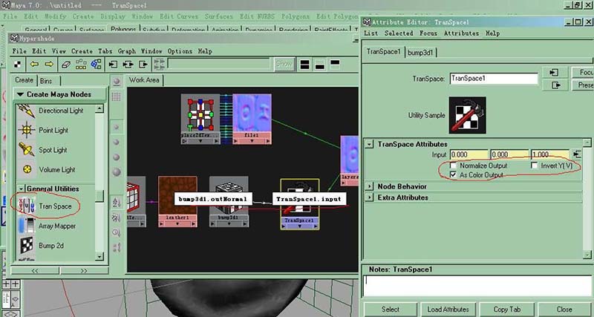This screenshot has height=317, width=594.
Task: Collapse the General Utilities category
Action: pyautogui.click(x=22, y=189)
